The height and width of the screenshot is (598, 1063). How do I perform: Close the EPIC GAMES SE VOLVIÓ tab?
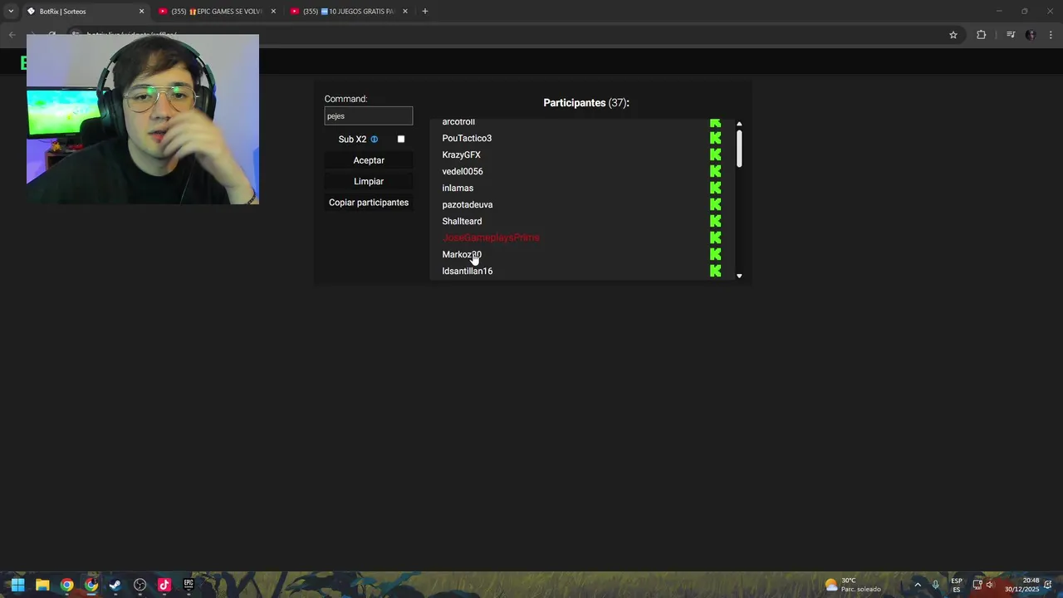click(273, 11)
